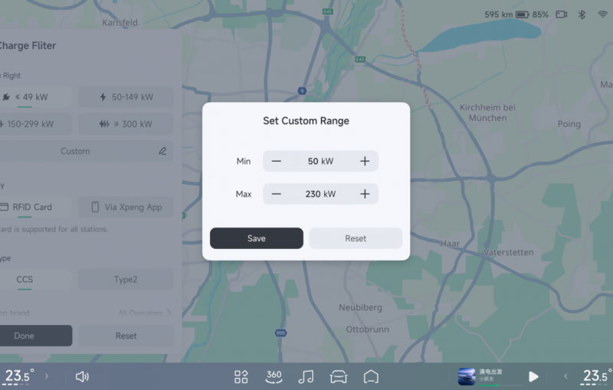Screen dimensions: 613x390
Task: Open the app grid icon
Action: tap(241, 376)
